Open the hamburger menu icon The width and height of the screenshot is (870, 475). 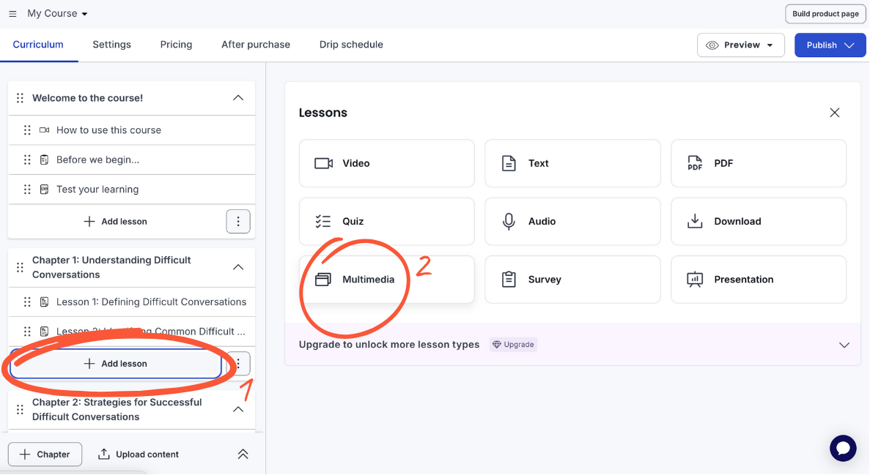pos(12,14)
